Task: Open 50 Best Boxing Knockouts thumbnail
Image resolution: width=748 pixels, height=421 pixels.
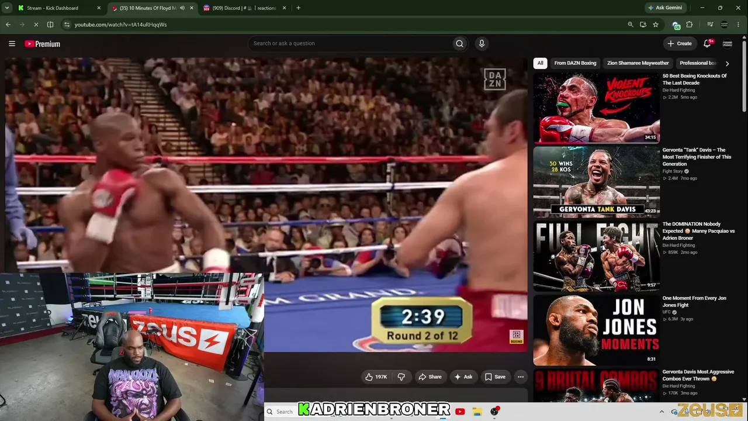Action: pos(596,108)
